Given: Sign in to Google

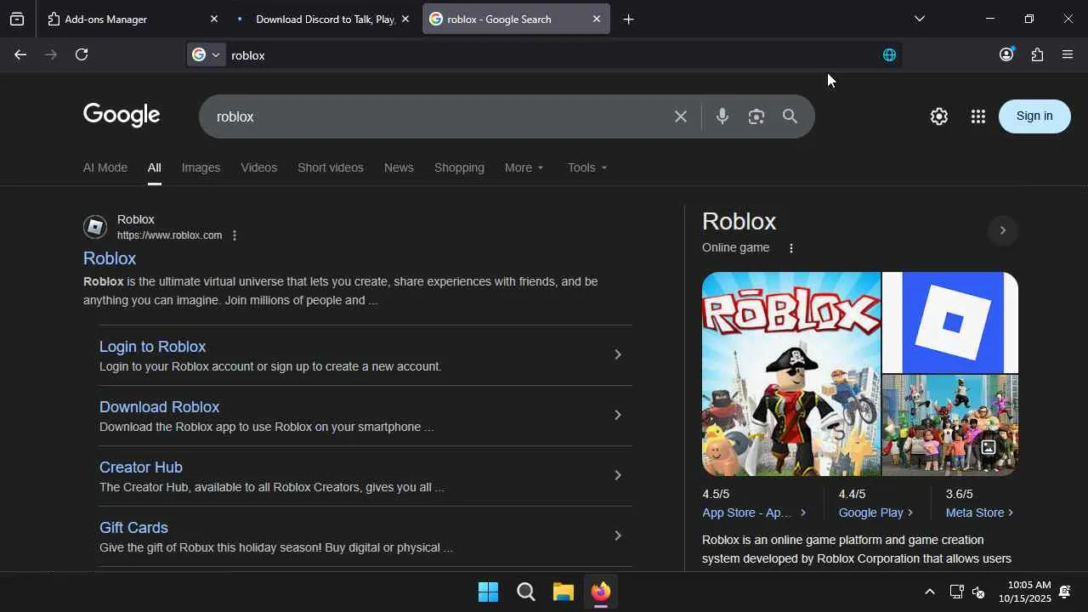Looking at the screenshot, I should (x=1034, y=116).
